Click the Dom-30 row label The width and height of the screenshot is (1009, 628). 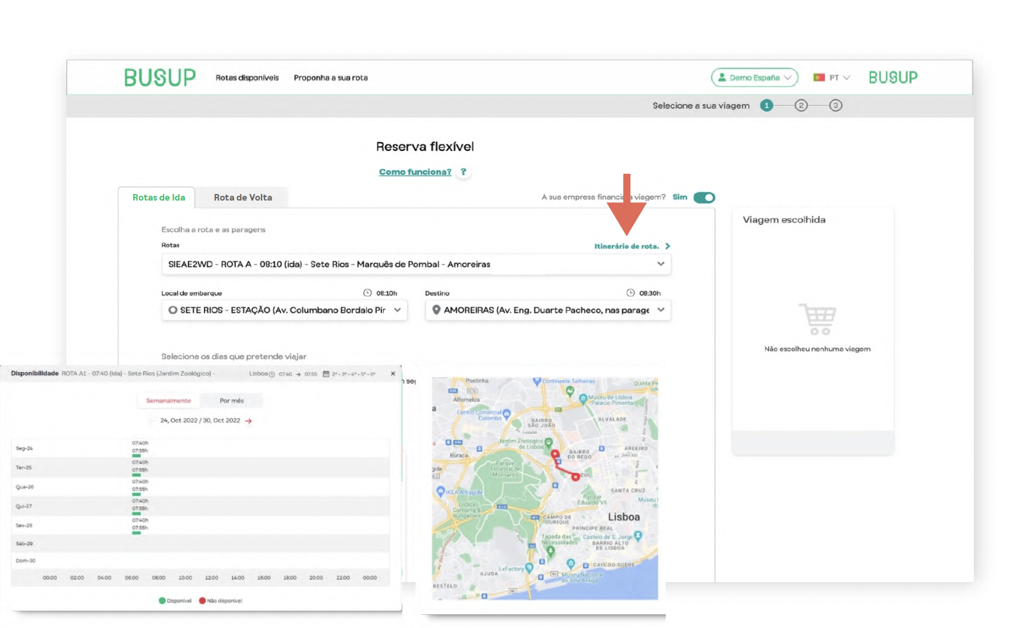click(26, 561)
